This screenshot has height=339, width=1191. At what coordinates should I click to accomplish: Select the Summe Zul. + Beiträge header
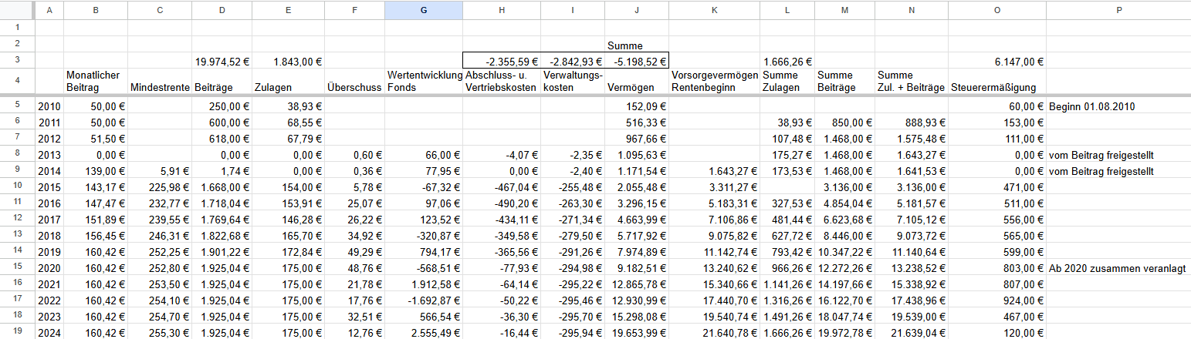(x=912, y=82)
